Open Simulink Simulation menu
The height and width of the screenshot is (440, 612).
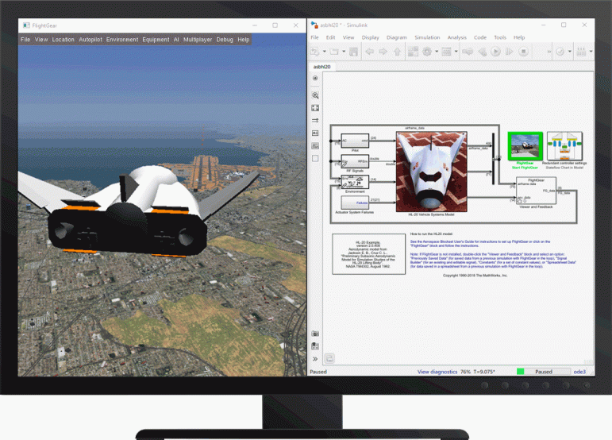click(427, 37)
